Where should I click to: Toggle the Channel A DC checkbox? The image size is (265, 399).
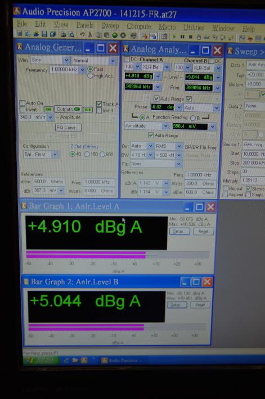127,60
